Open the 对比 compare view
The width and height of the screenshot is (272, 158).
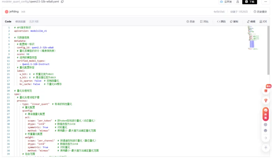click(x=204, y=22)
